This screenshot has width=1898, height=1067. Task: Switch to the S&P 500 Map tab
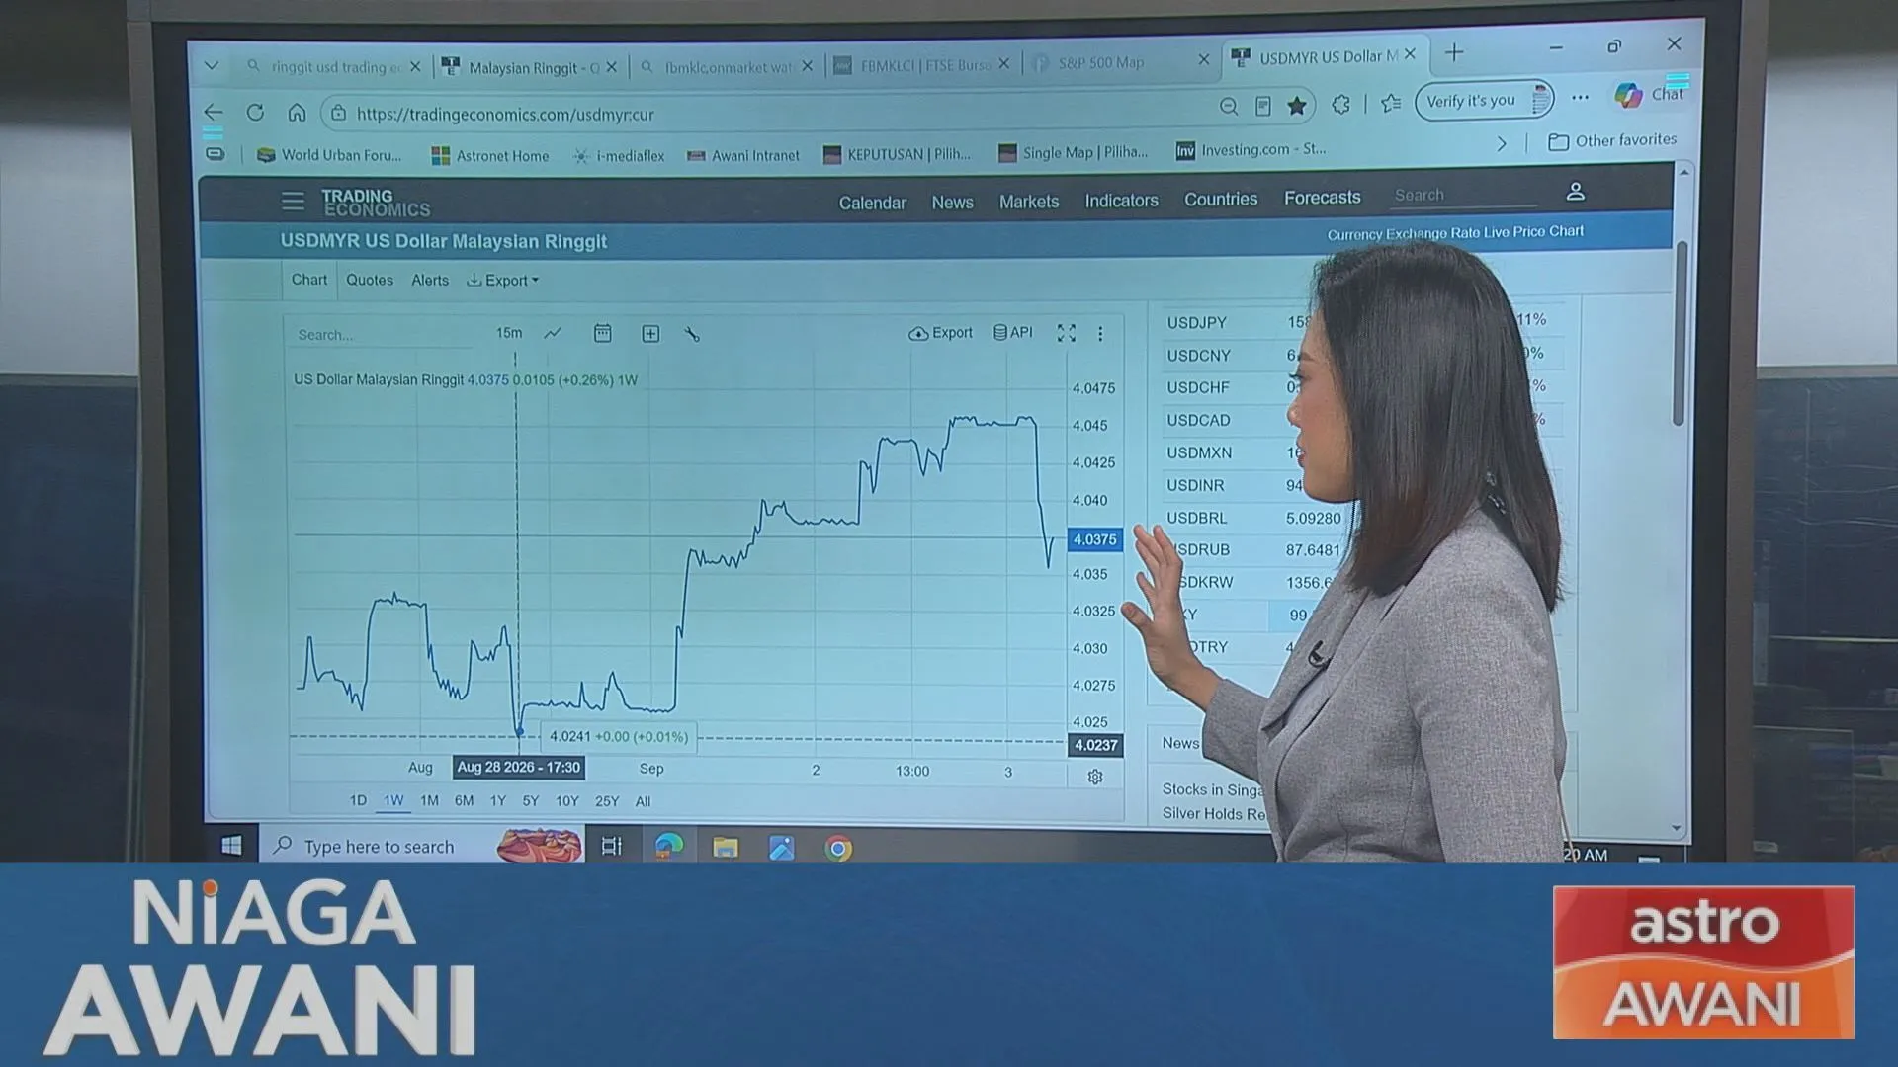coord(1119,62)
